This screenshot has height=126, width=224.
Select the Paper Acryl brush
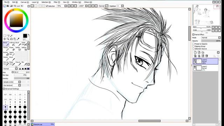(x=12, y=63)
